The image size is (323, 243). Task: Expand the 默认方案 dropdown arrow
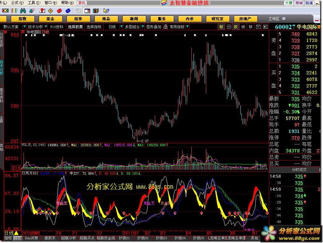(24, 27)
